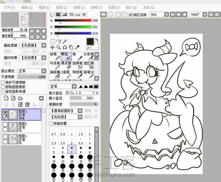This screenshot has height=182, width=221.
Task: Open the Selection (选择) menu
Action: pos(79,7)
